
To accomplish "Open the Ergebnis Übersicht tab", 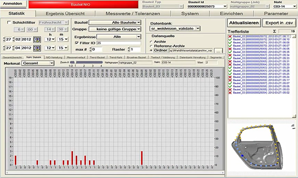I will coord(65,14).
